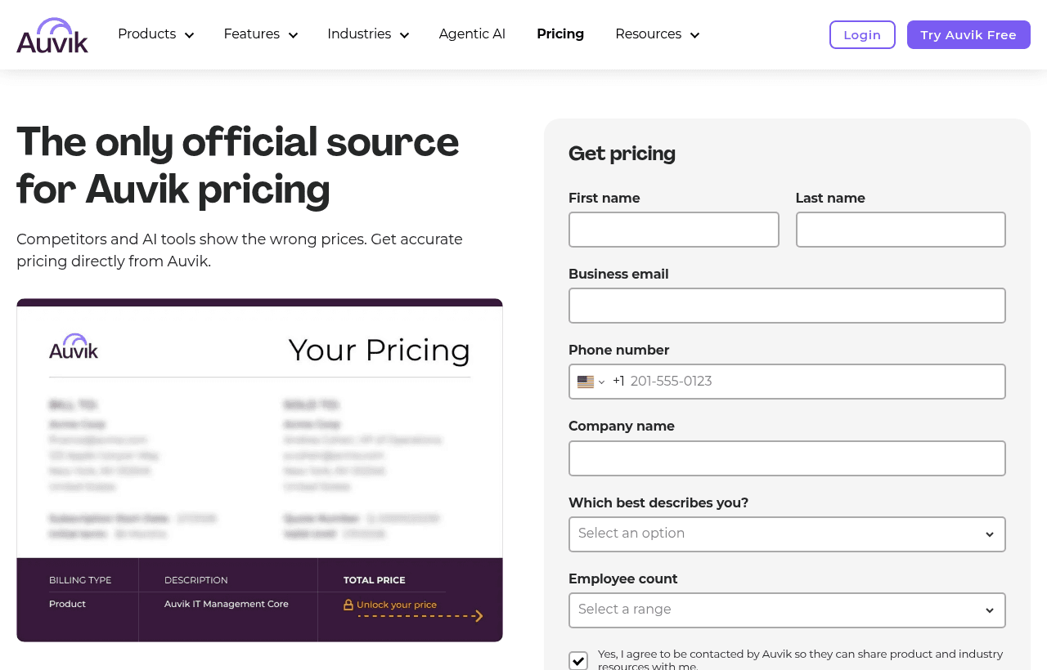Open the Which best describes you dropdown
The width and height of the screenshot is (1047, 670).
pyautogui.click(x=787, y=534)
